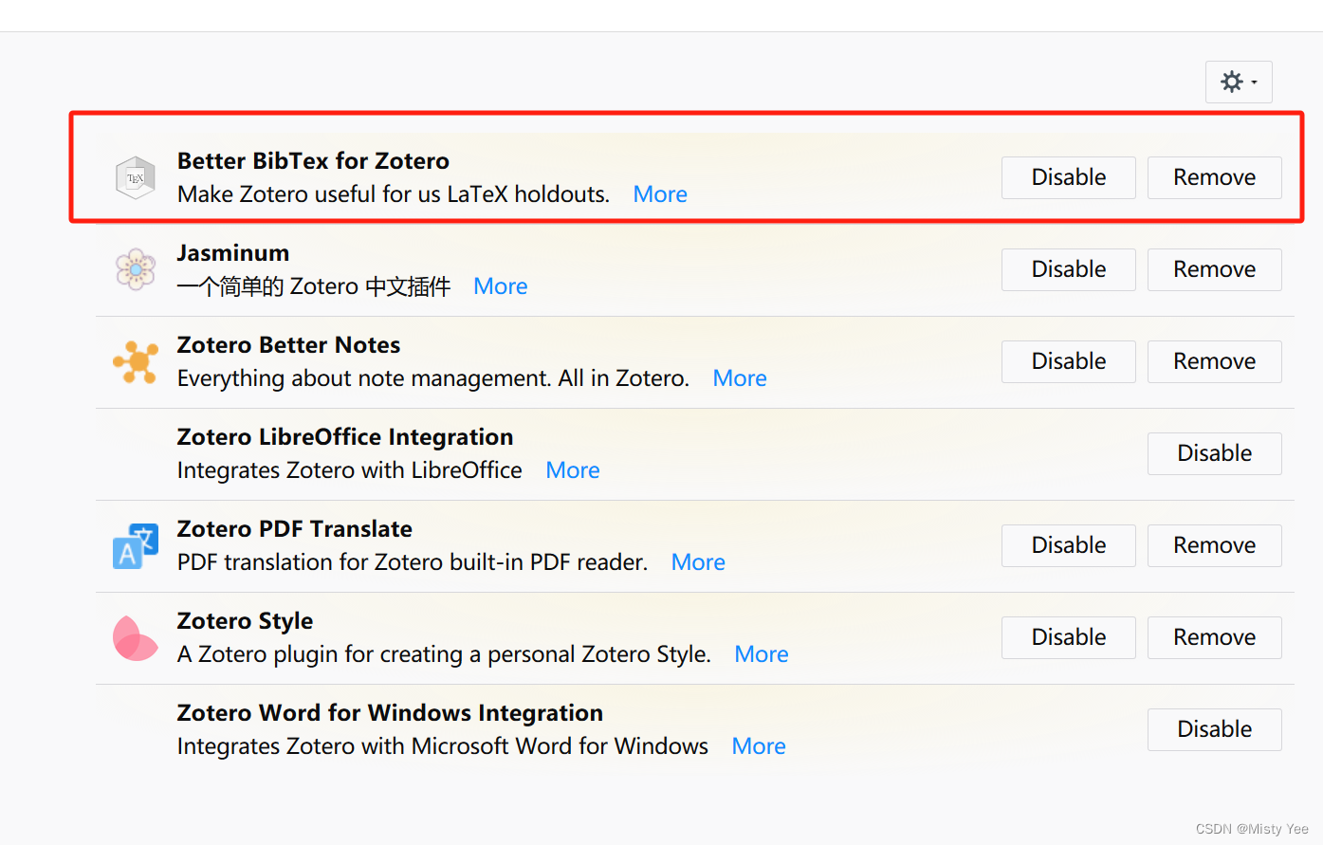Click the Jasminum flower icon
The height and width of the screenshot is (845, 1323).
pyautogui.click(x=136, y=269)
